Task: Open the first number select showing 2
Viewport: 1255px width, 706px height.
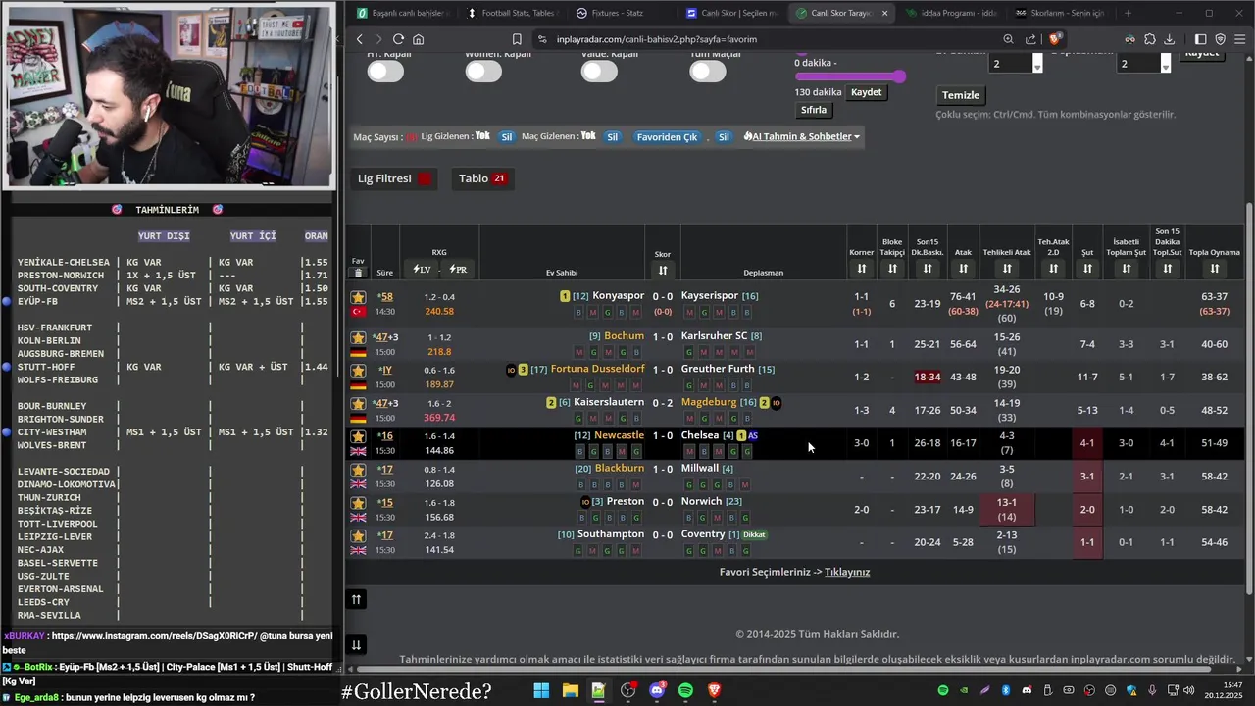Action: pyautogui.click(x=1016, y=63)
